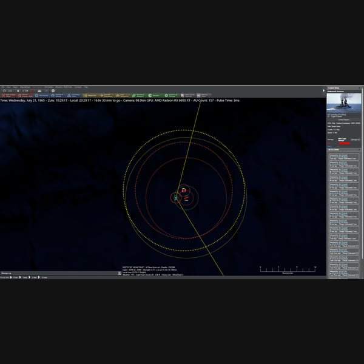
Task: Open the Magazines window
Action: (90, 95)
